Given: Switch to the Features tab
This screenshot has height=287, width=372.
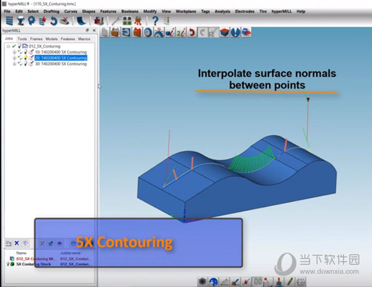Looking at the screenshot, I should click(68, 38).
